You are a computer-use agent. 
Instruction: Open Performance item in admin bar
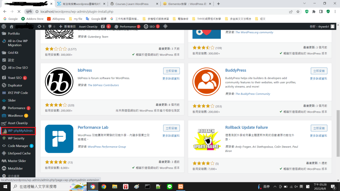click(x=127, y=27)
